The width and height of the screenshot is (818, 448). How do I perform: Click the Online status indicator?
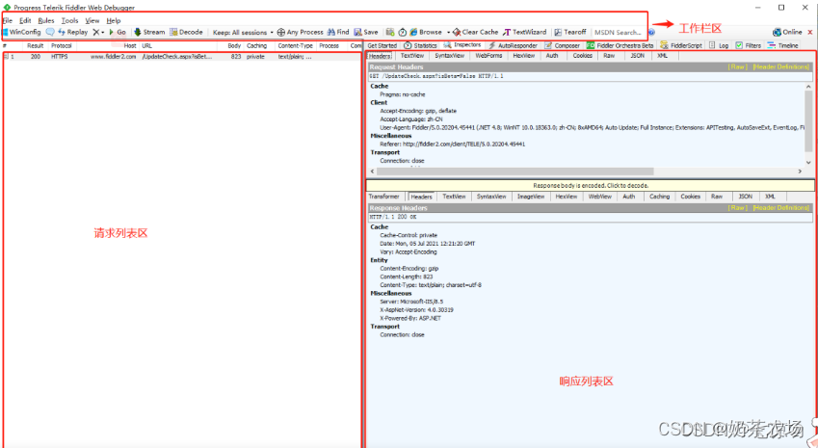click(x=788, y=32)
